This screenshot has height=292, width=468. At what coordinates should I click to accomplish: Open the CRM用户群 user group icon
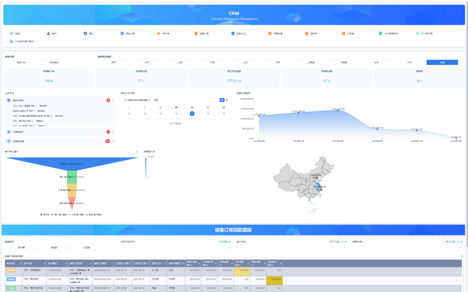click(x=418, y=33)
